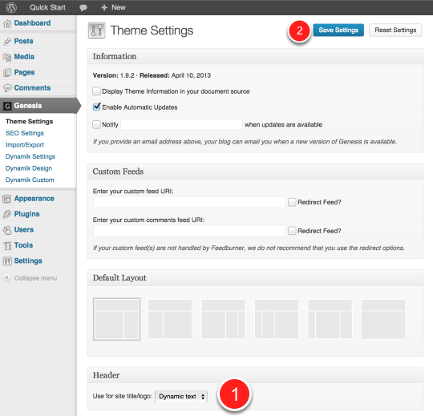Open the Users menu

(x=24, y=230)
